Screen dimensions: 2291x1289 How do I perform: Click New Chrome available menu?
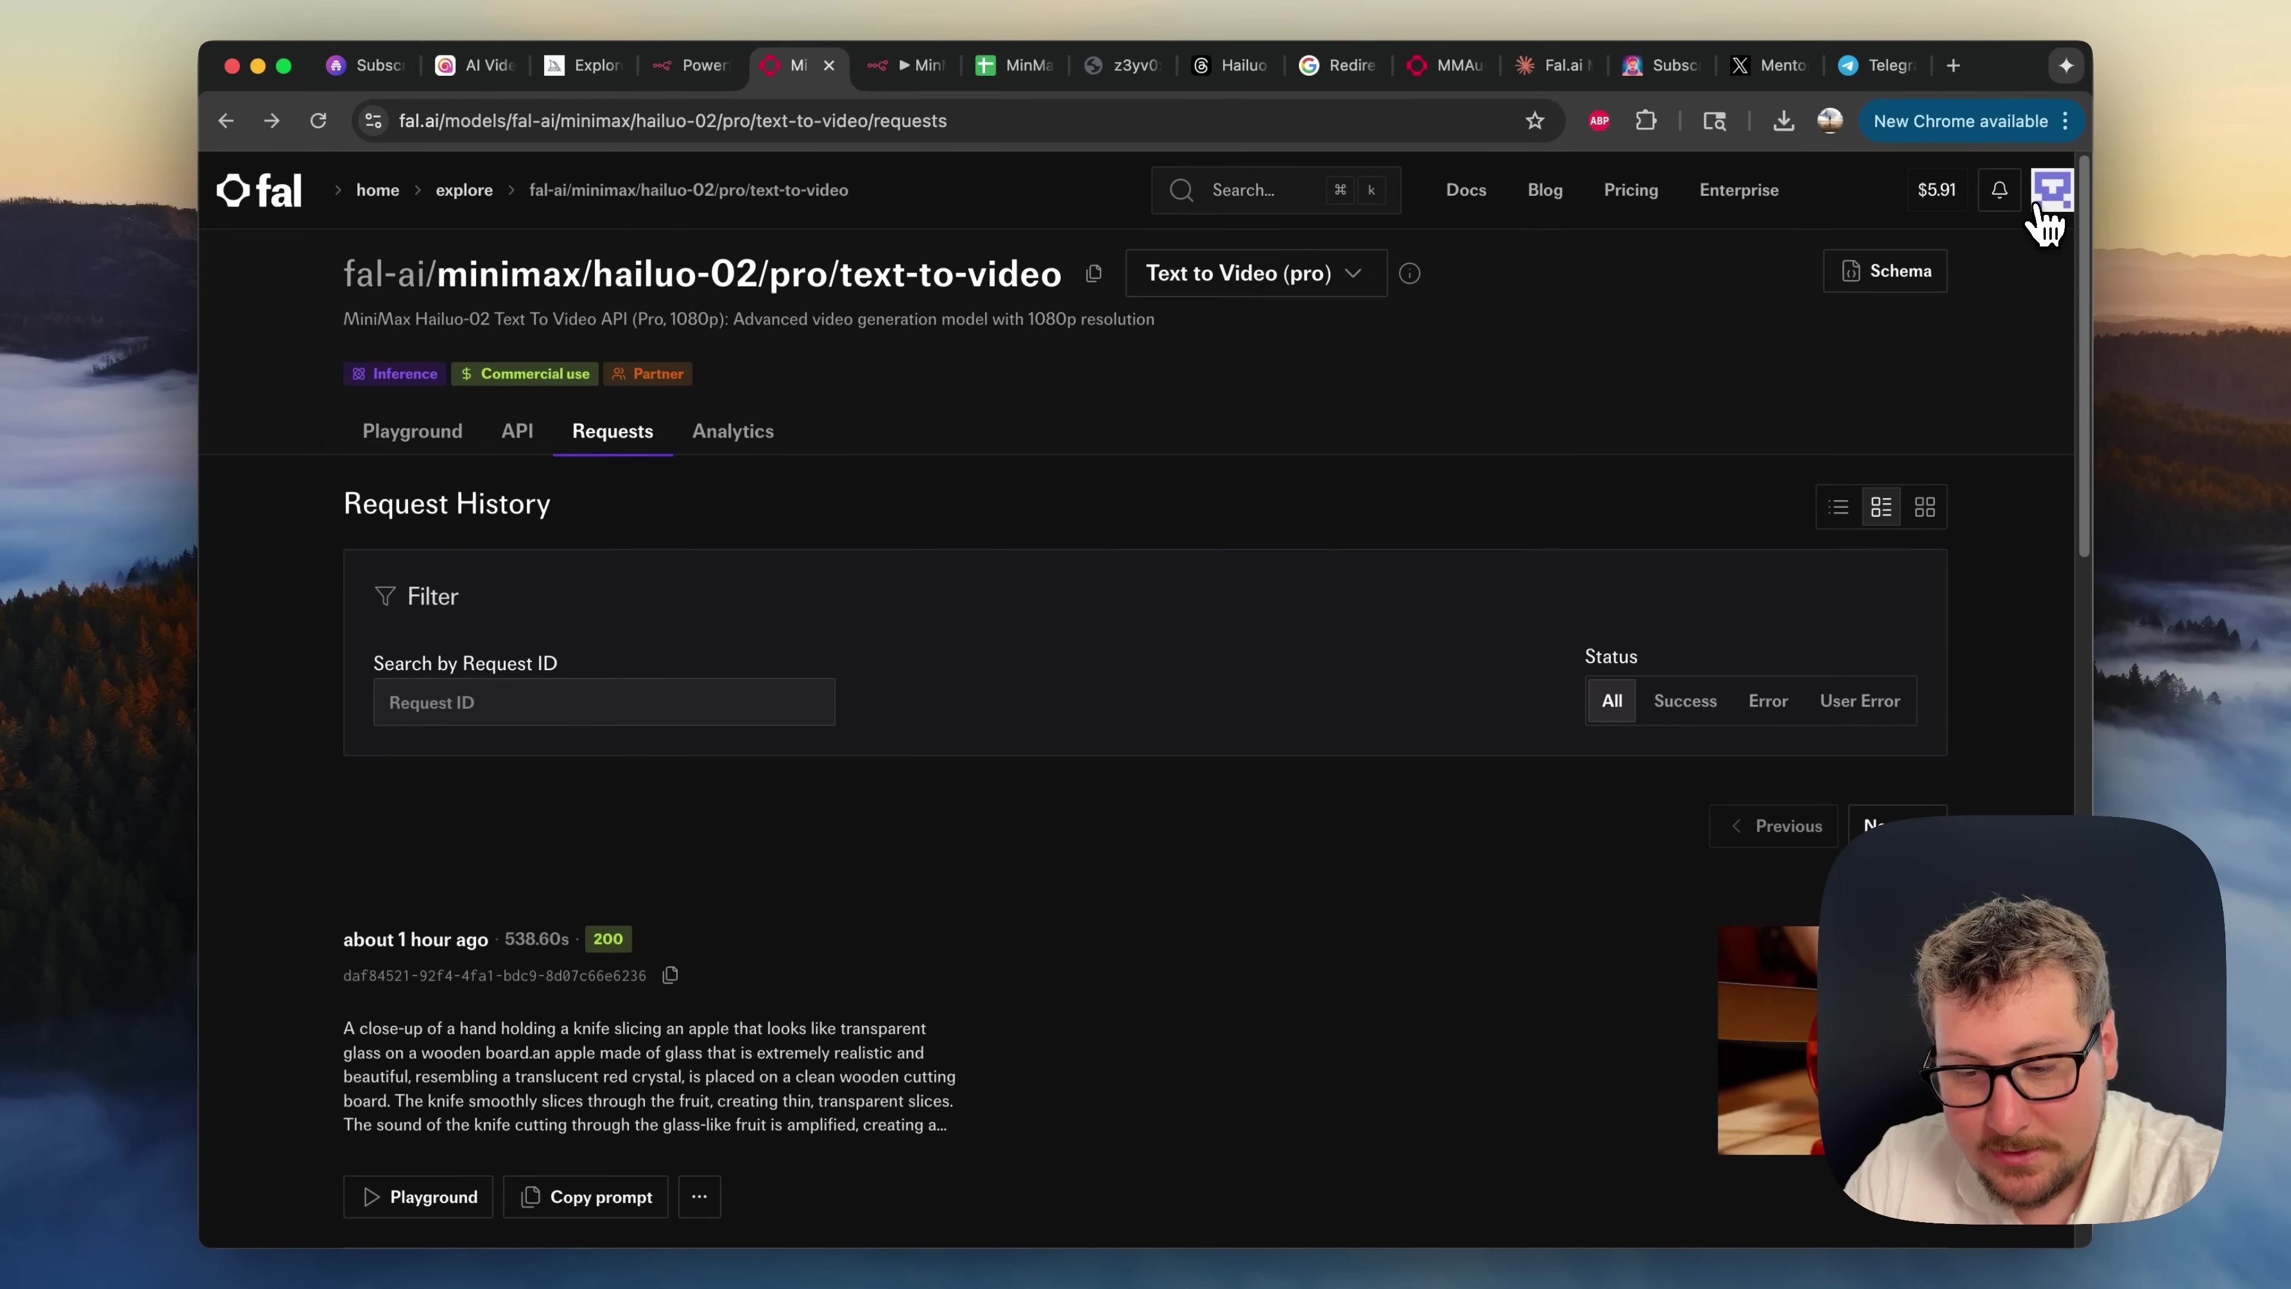[1972, 121]
